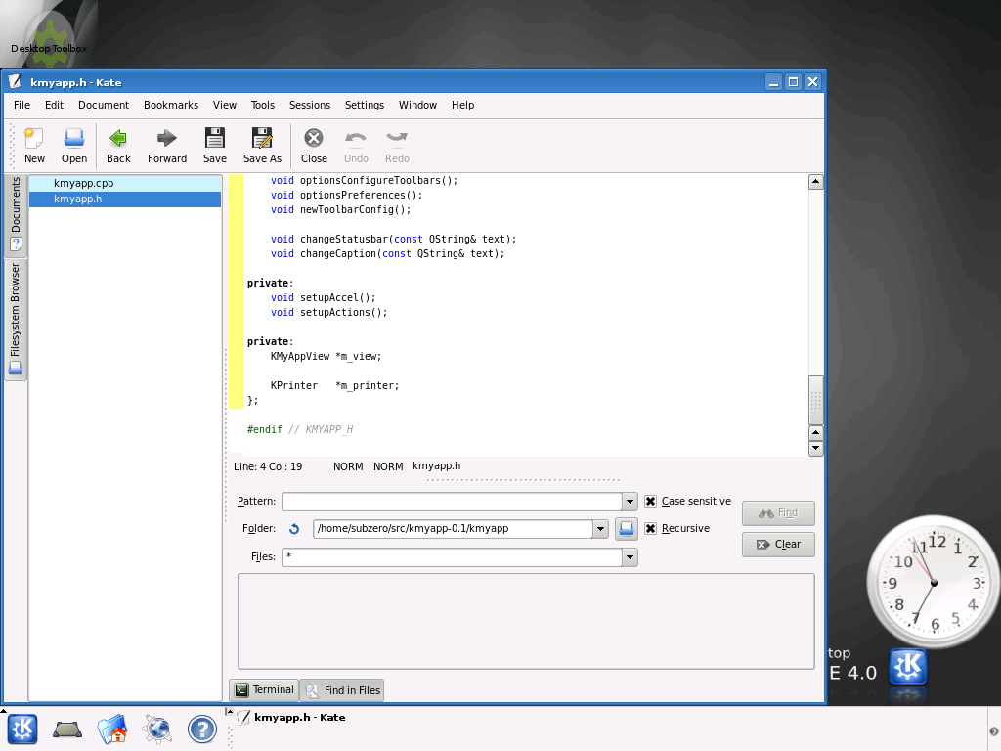1001x751 pixels.
Task: Click the analog clock widget
Action: tap(934, 582)
